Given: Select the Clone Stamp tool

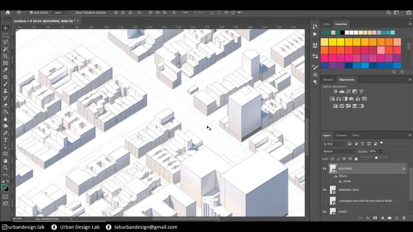Looking at the screenshot, I should (5, 91).
